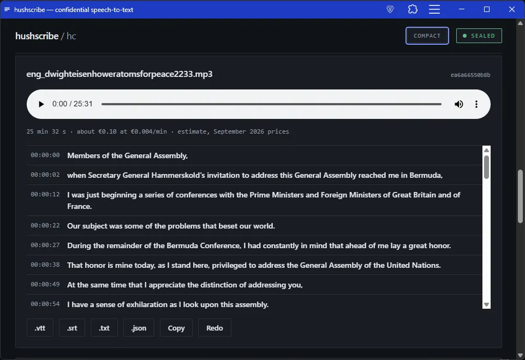Open the Brave shields icon
This screenshot has height=360, width=525.
coord(390,9)
